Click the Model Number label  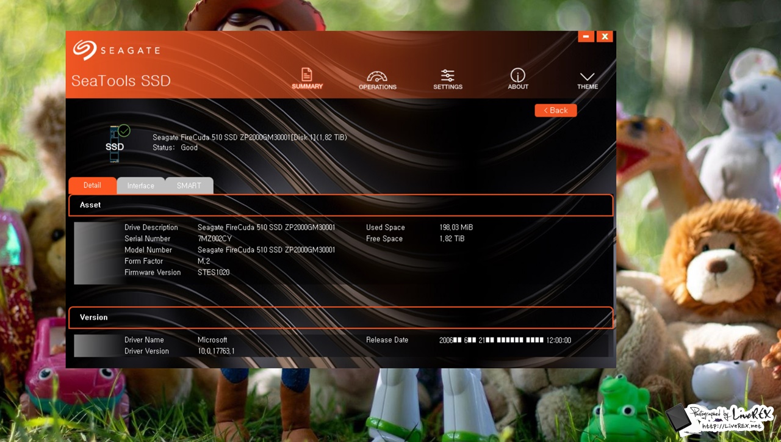pos(148,250)
